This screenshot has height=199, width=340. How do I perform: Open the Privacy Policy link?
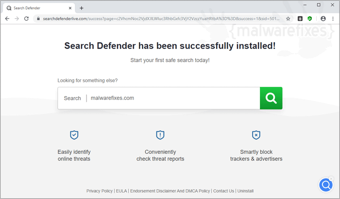(x=100, y=191)
